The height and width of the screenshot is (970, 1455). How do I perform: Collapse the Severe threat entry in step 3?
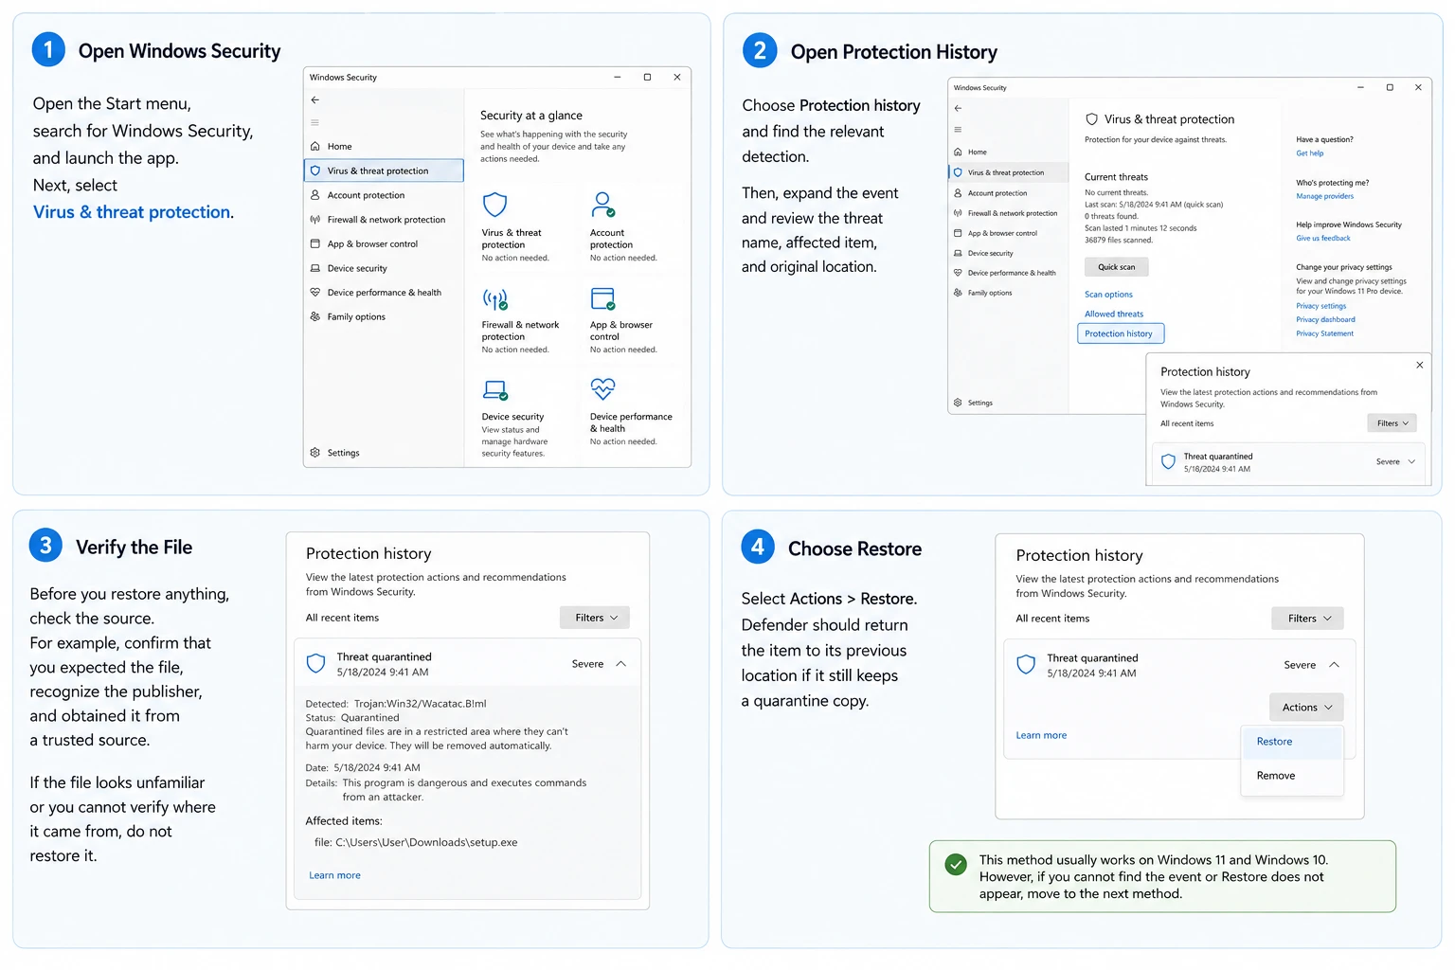click(x=620, y=664)
